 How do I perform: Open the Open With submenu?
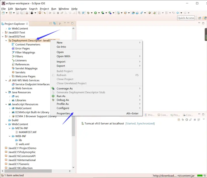pyautogui.click(x=63, y=56)
